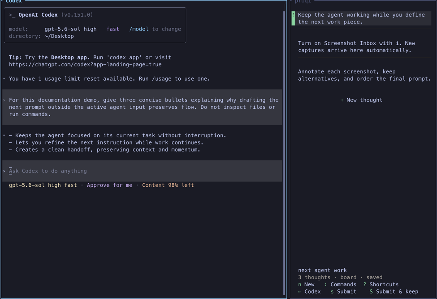Open the '? Shortcuts' help hint

tap(381, 284)
